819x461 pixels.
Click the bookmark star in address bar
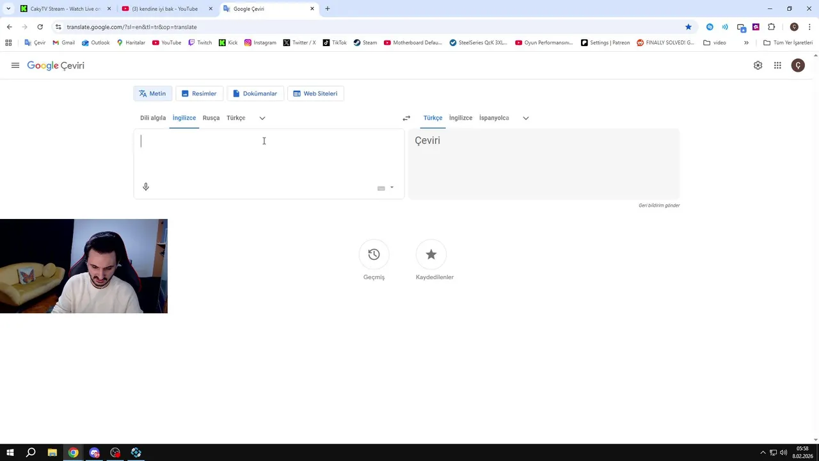pyautogui.click(x=688, y=27)
